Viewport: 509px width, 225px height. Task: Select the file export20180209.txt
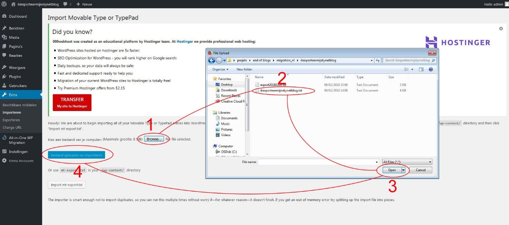point(273,85)
